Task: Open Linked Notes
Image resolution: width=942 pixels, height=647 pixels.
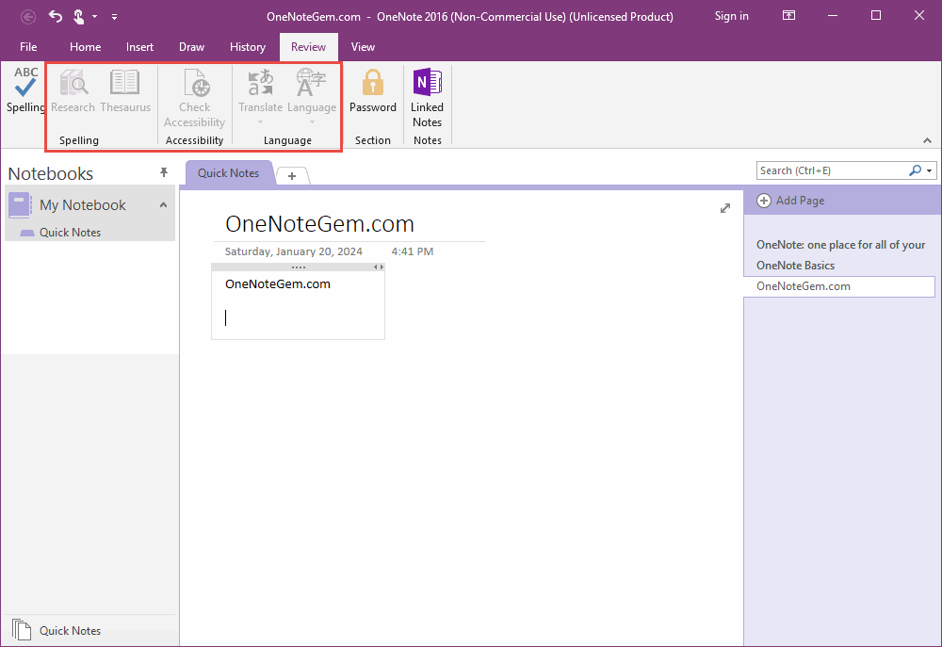Action: coord(427,98)
